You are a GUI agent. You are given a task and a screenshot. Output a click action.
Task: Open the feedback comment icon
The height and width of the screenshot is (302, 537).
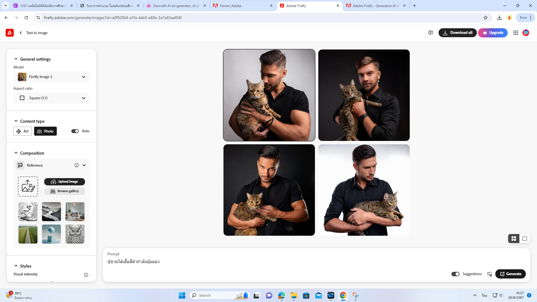(430, 33)
